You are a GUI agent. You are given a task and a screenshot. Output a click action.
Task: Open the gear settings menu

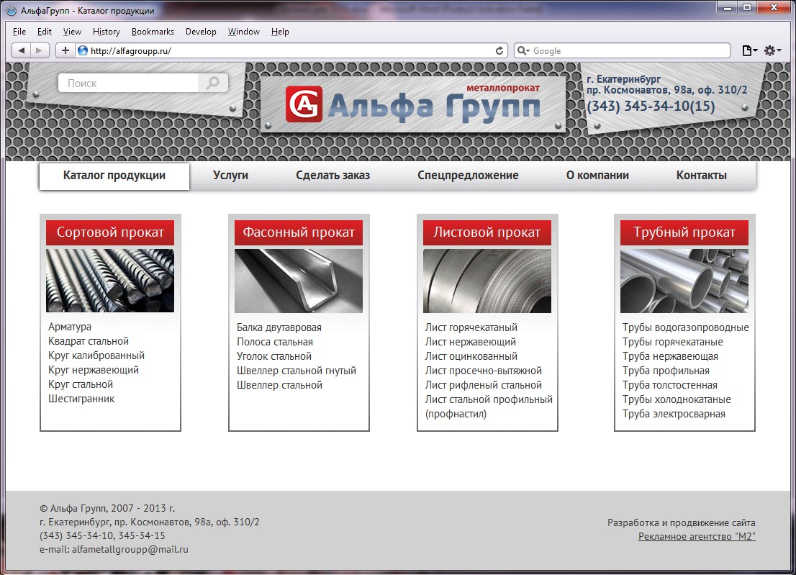pyautogui.click(x=772, y=51)
